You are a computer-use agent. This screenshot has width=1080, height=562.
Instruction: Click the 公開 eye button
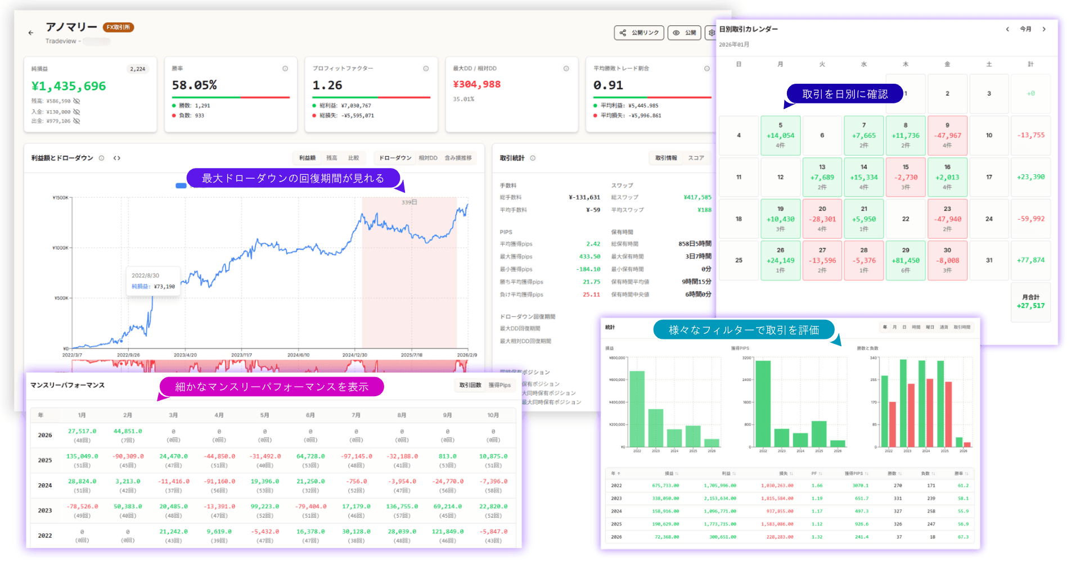click(684, 33)
